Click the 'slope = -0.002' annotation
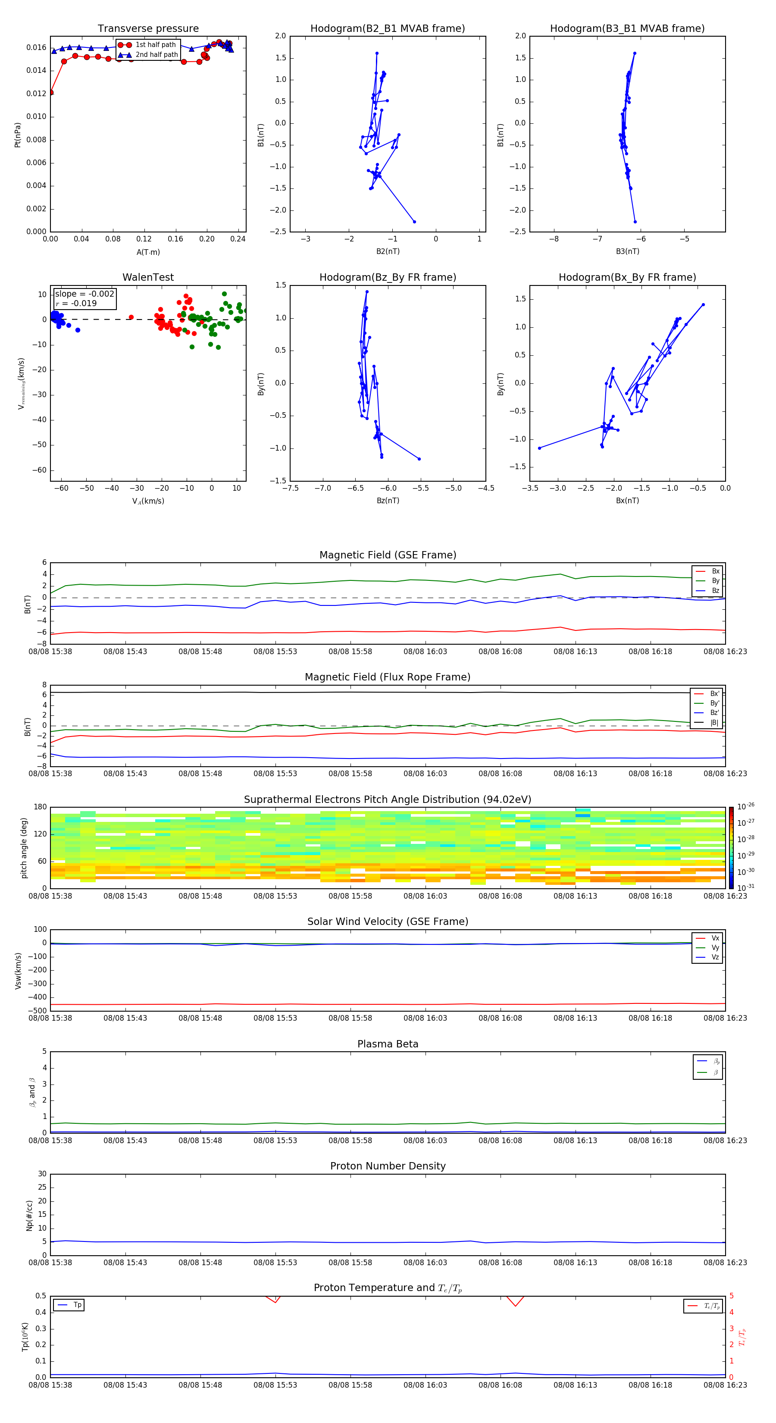The image size is (776, 1423). pos(84,294)
